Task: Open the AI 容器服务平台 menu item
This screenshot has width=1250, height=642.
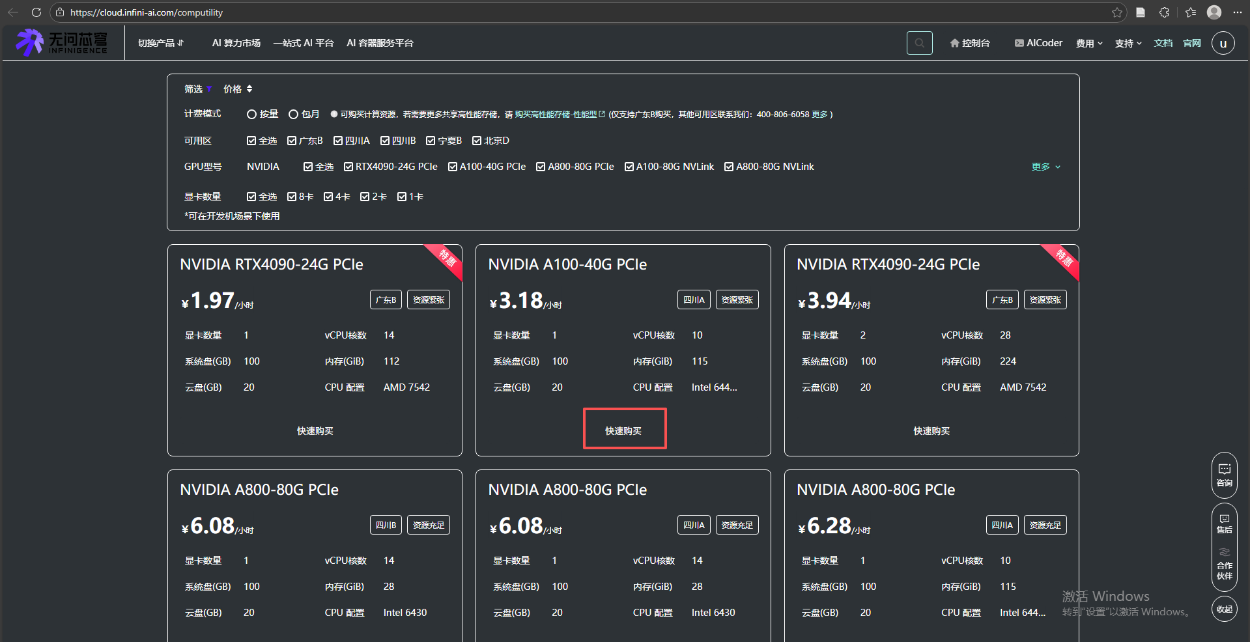Action: click(380, 43)
